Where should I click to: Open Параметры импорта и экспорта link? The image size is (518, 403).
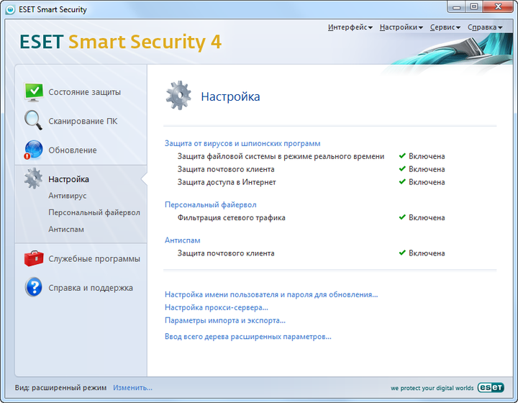coord(225,320)
